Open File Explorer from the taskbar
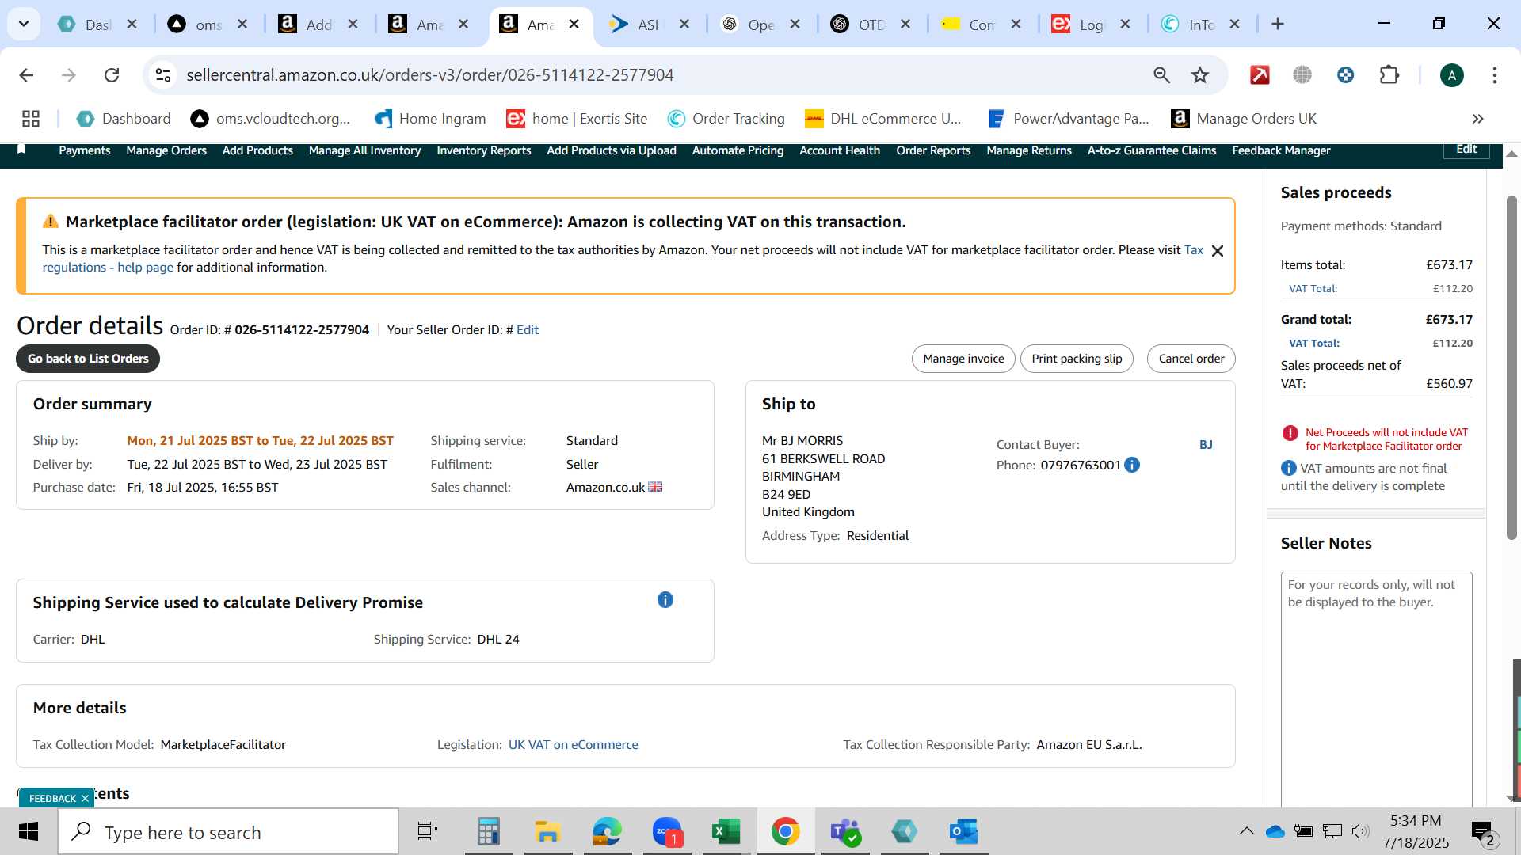1521x855 pixels. tap(547, 832)
